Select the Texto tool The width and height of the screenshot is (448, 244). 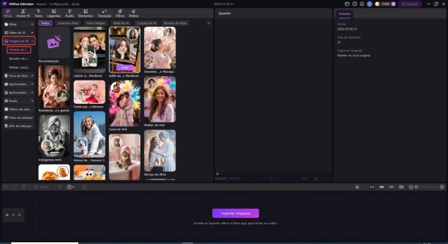38,13
